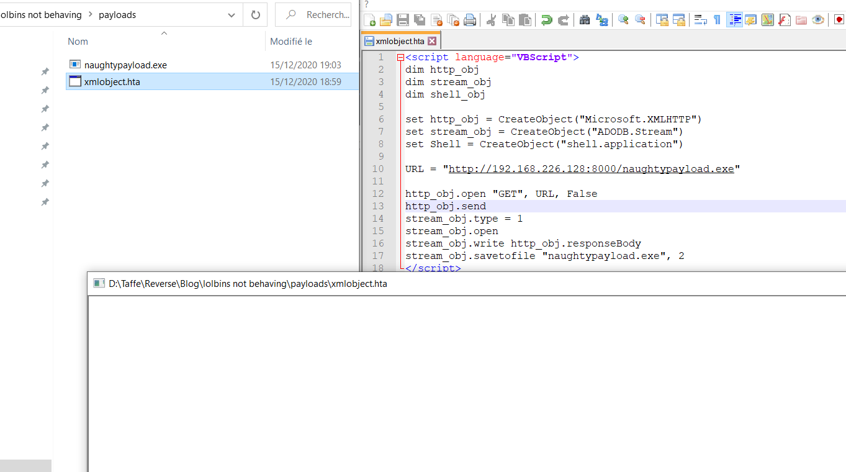The height and width of the screenshot is (472, 846).
Task: Toggle the file monitoring eye icon
Action: tap(818, 20)
